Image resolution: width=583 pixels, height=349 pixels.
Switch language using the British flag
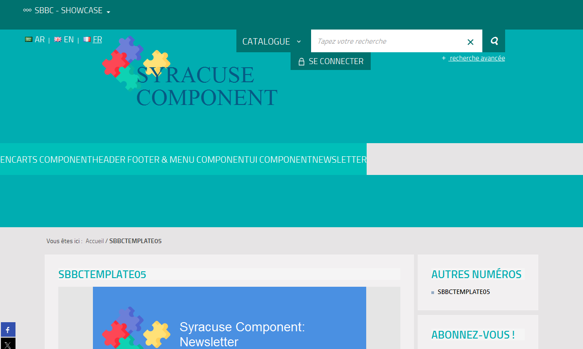58,40
